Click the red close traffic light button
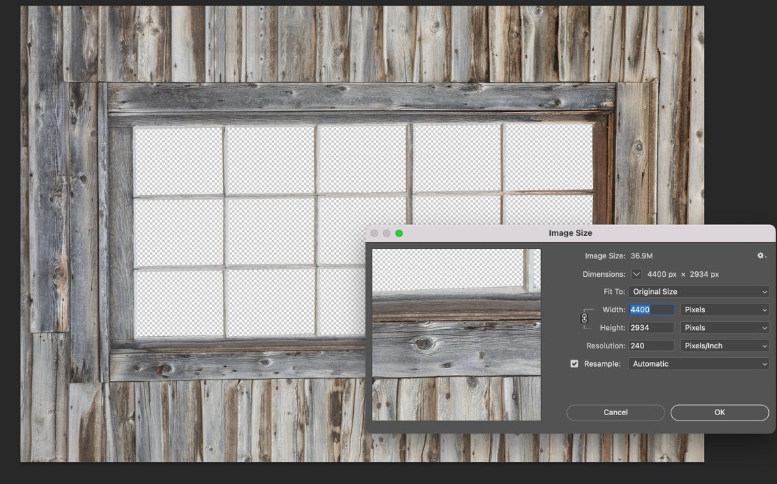The image size is (777, 484). [x=375, y=232]
